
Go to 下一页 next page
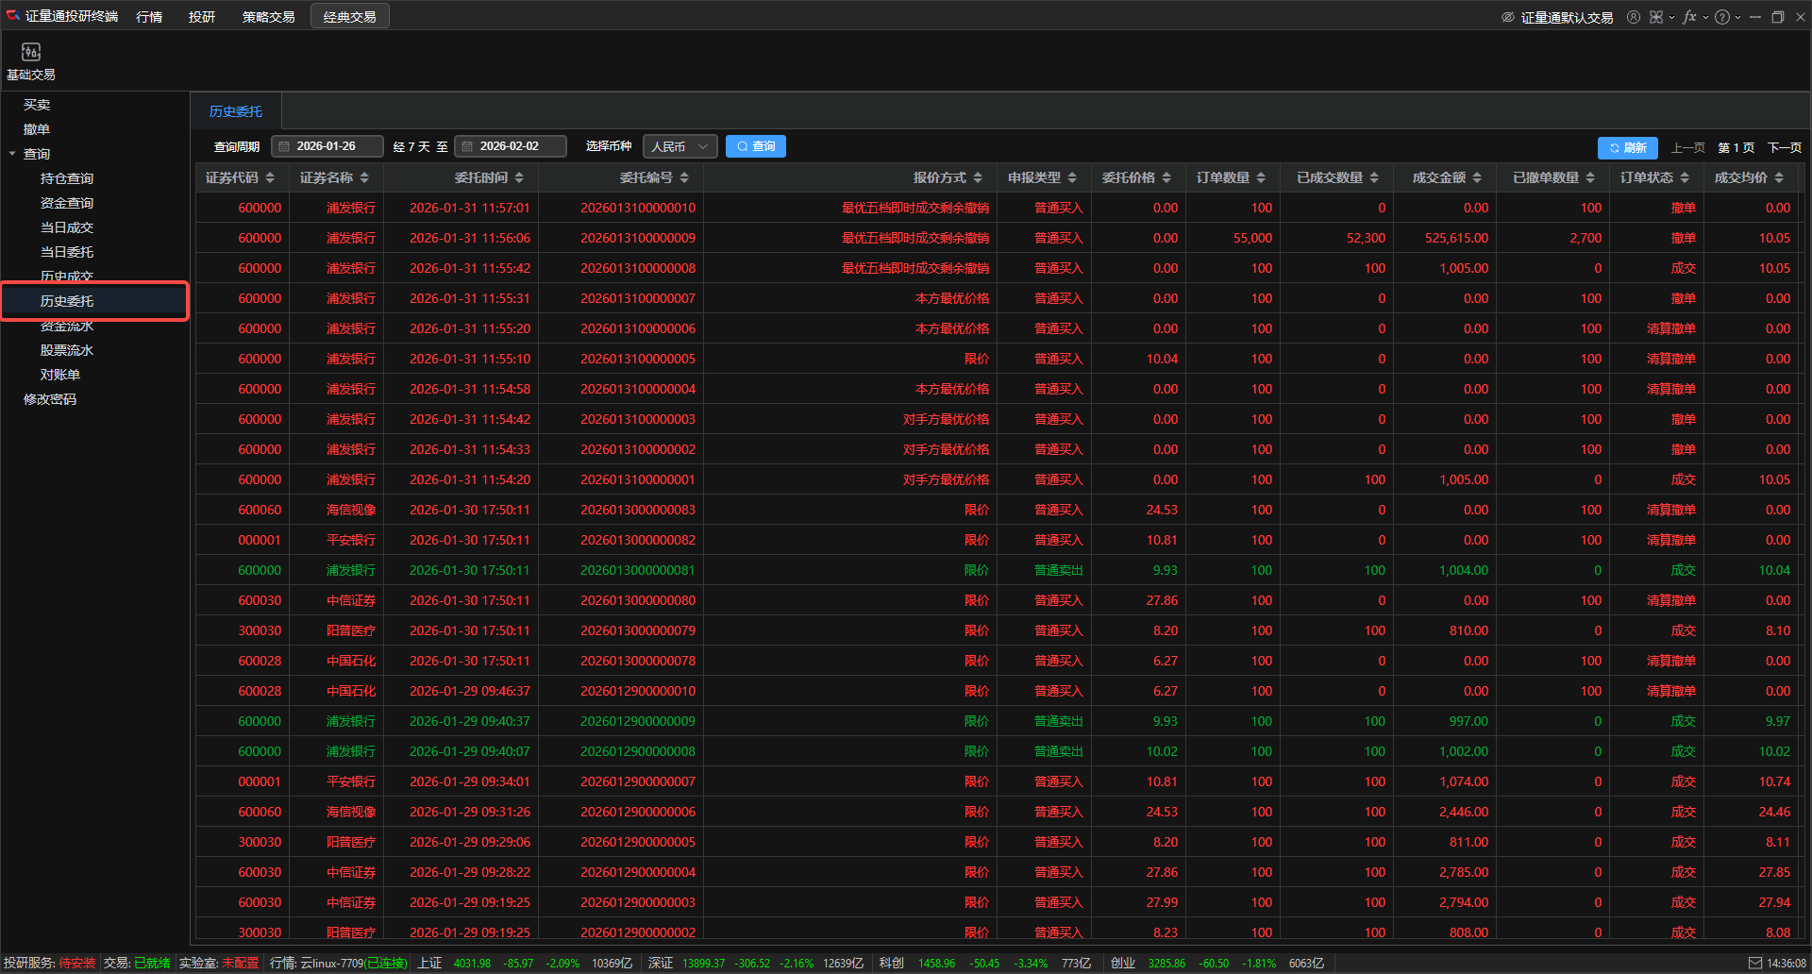tap(1784, 147)
